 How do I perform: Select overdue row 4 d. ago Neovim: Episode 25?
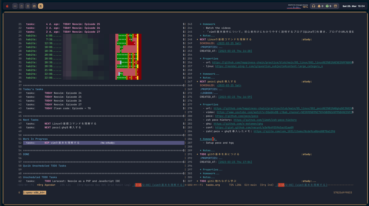click(x=63, y=24)
